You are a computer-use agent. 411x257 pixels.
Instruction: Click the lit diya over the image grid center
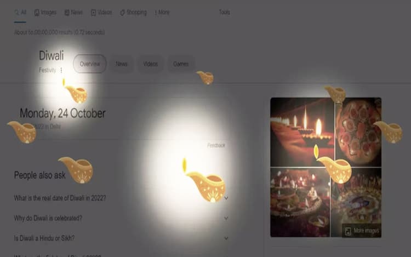333,164
